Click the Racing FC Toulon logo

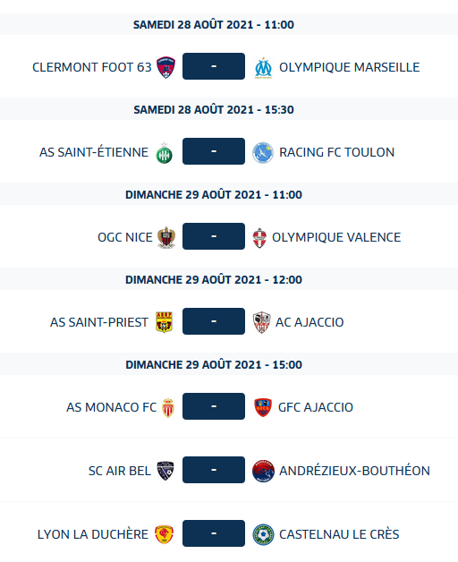click(x=263, y=153)
